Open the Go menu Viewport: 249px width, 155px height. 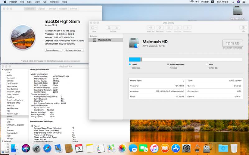pos(45,2)
